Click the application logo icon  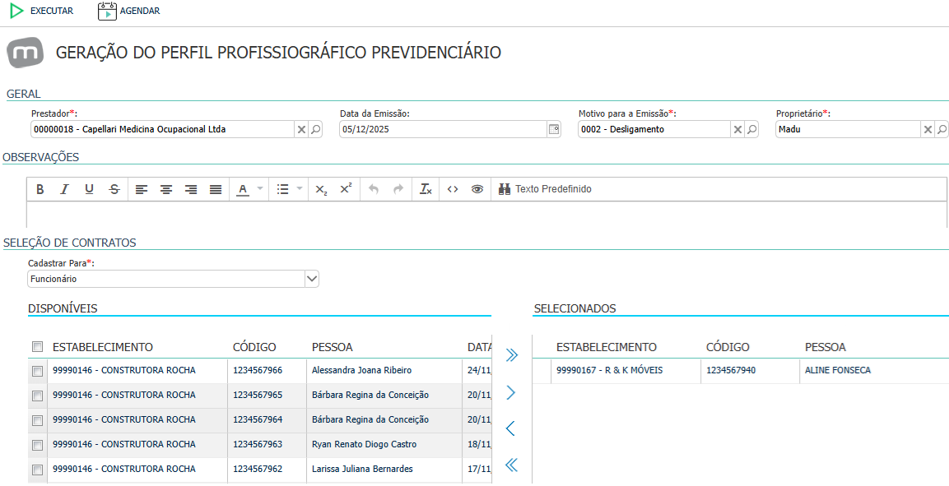(26, 53)
